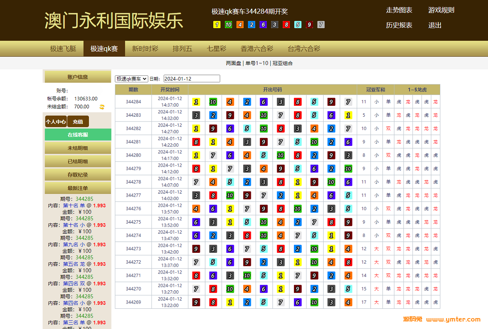Click first ball 1 in row 344284
The width and height of the screenshot is (488, 329).
pyautogui.click(x=196, y=102)
